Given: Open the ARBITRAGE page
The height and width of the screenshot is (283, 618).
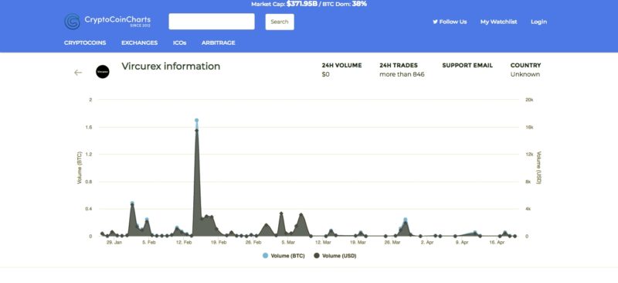Looking at the screenshot, I should (x=219, y=43).
